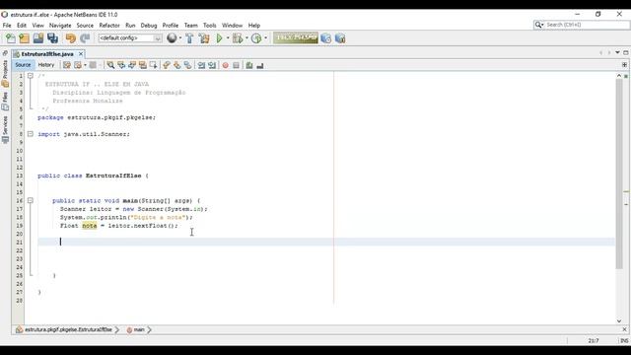
Task: Click the Previous Bookmark icon
Action: coord(167,65)
